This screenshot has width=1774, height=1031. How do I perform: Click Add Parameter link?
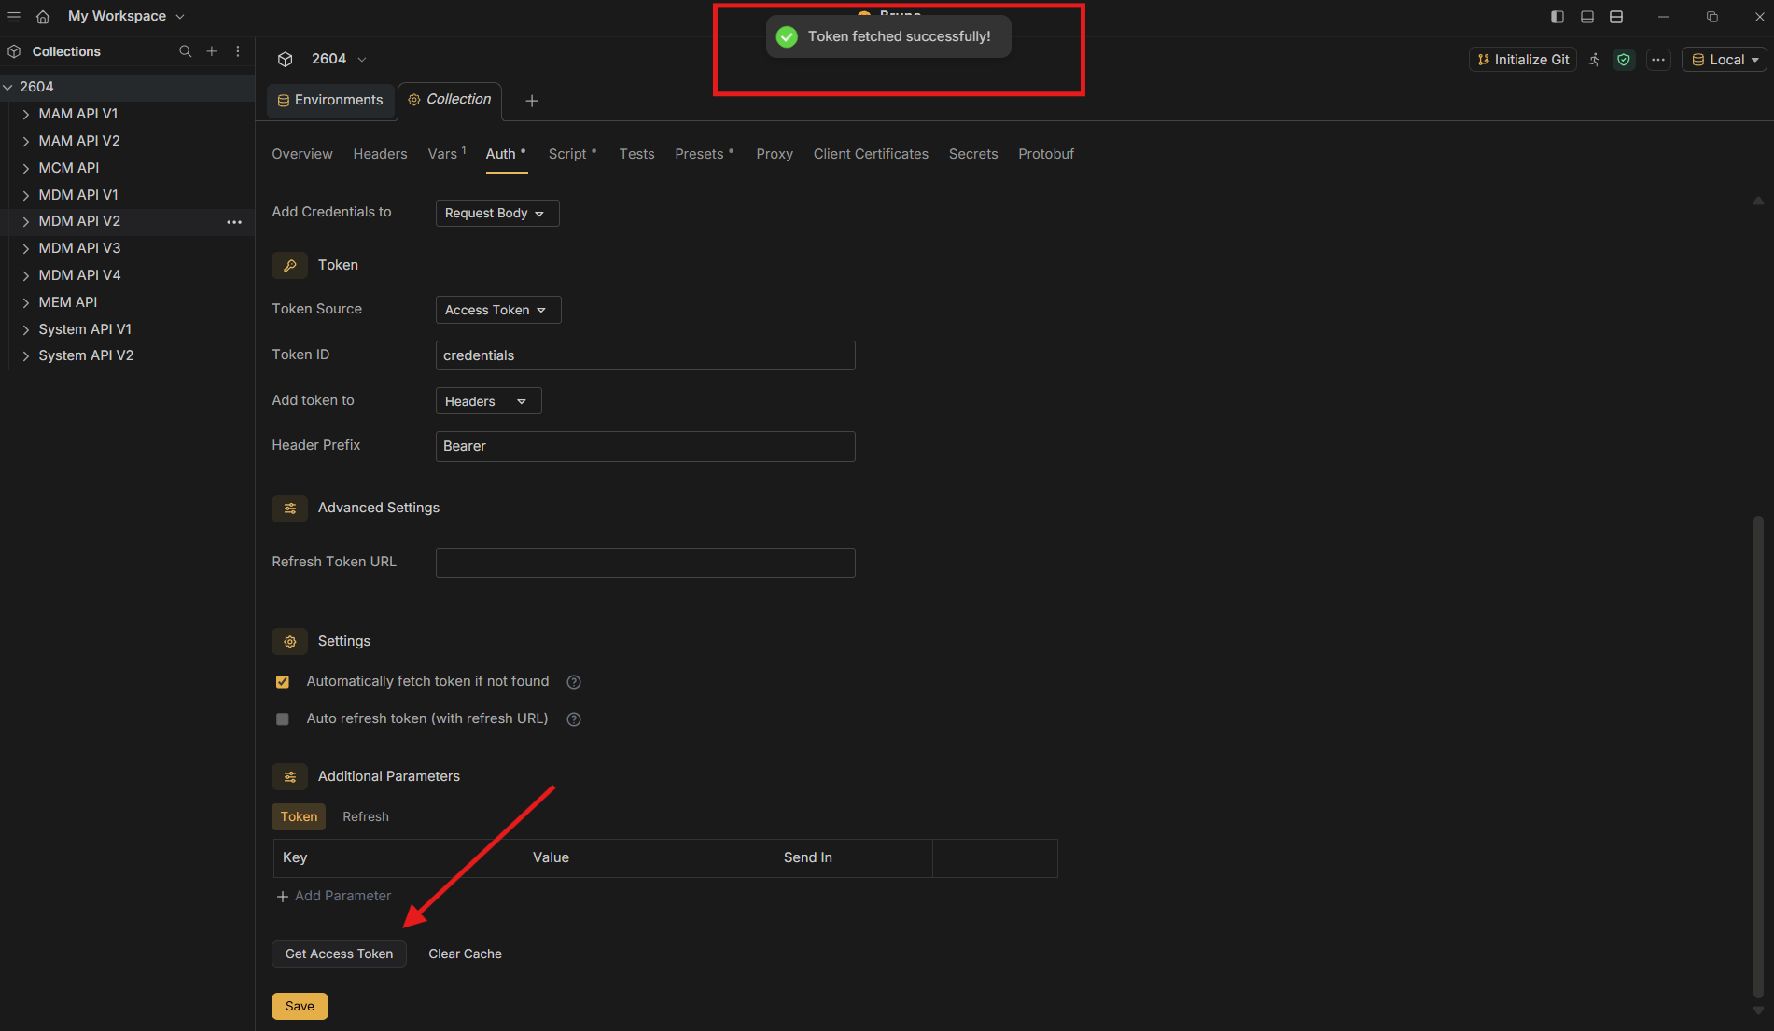tap(334, 897)
